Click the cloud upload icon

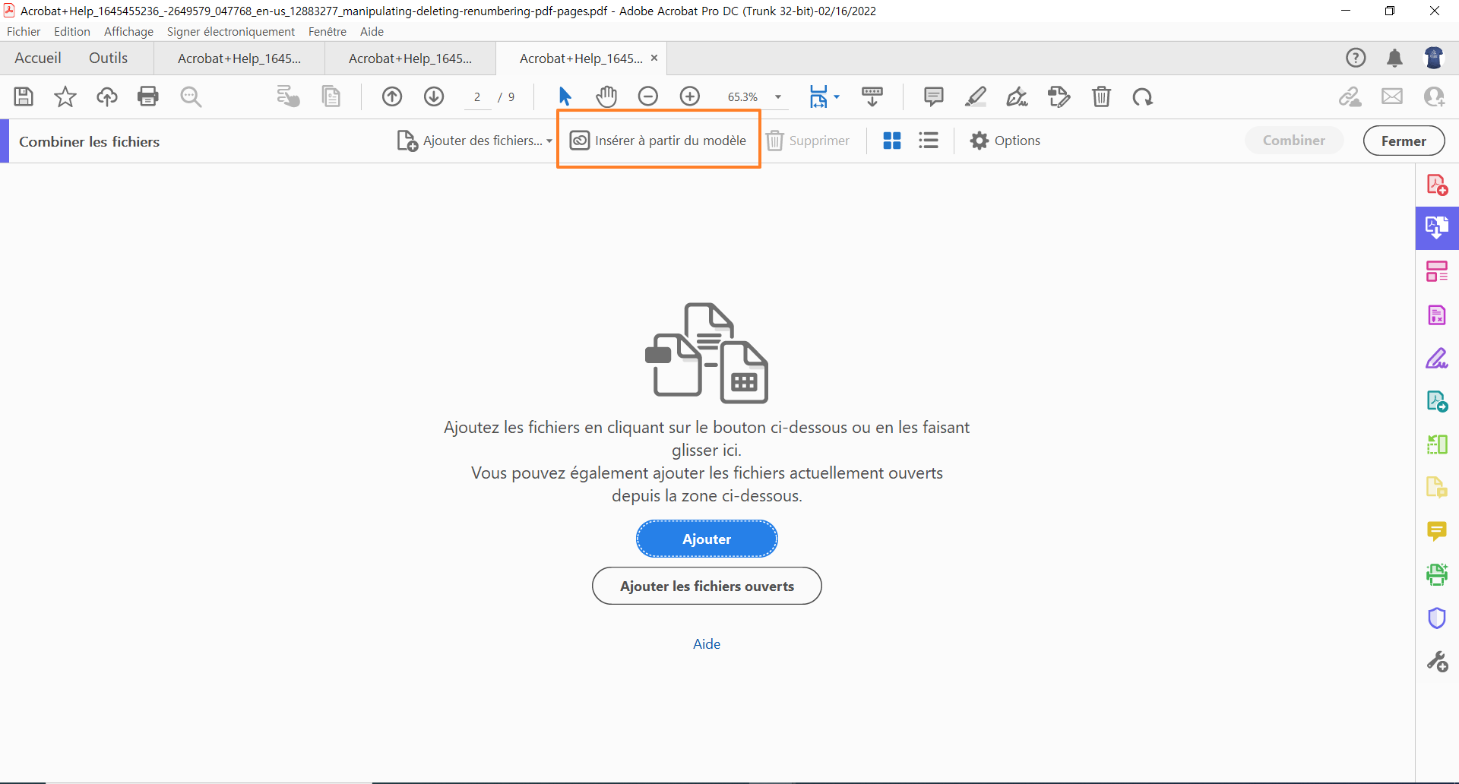click(107, 96)
